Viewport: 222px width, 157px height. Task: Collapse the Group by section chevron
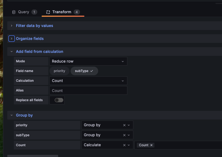(x=12, y=115)
